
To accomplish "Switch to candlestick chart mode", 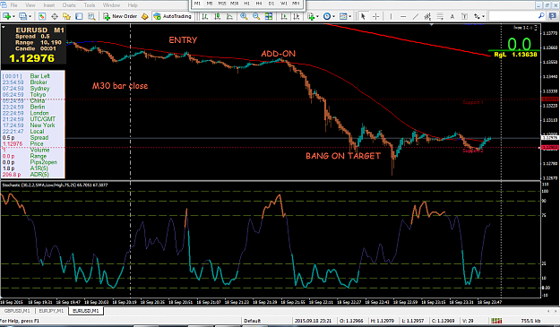I will click(x=217, y=16).
